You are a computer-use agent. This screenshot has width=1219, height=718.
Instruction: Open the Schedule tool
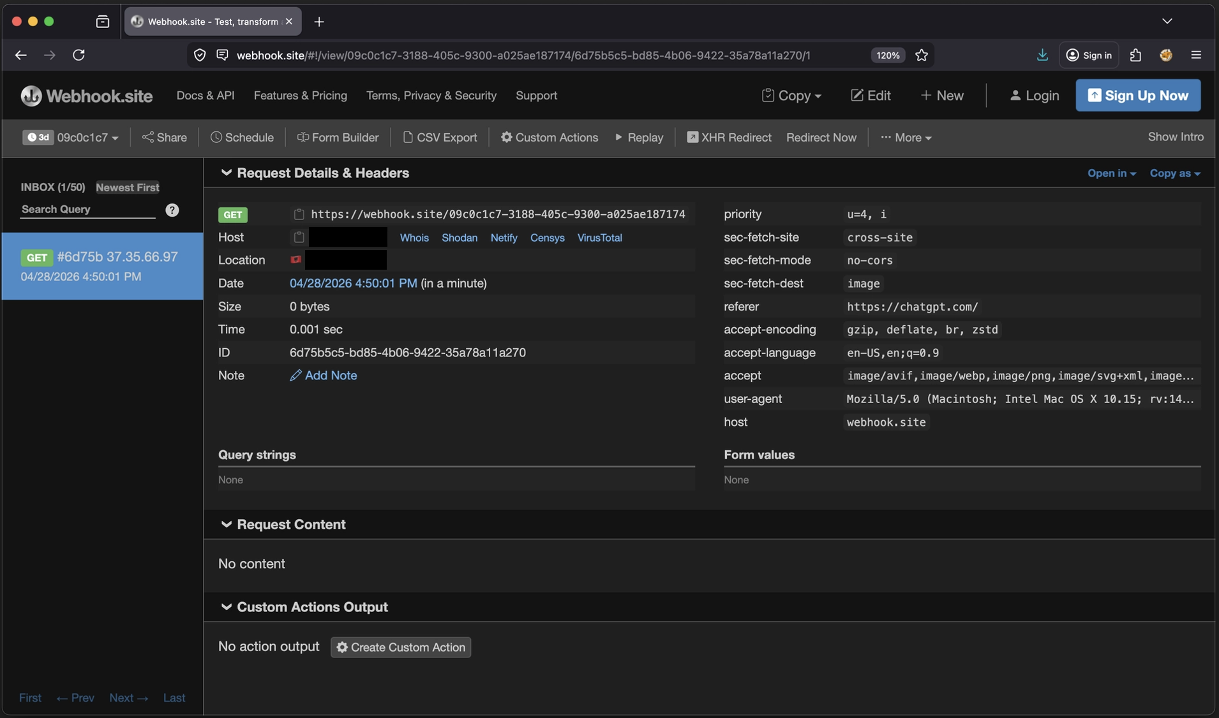pyautogui.click(x=242, y=138)
